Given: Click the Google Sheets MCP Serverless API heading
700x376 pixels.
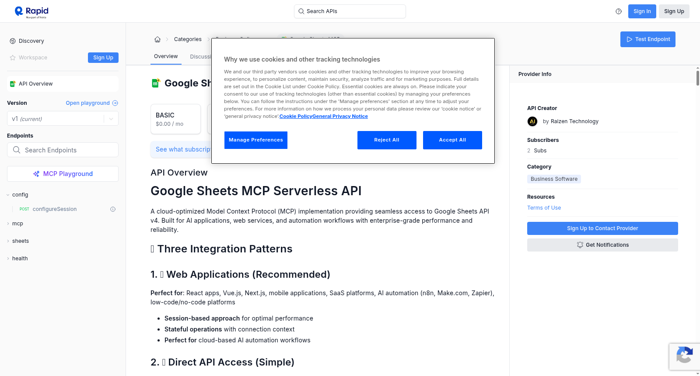Looking at the screenshot, I should click(256, 191).
